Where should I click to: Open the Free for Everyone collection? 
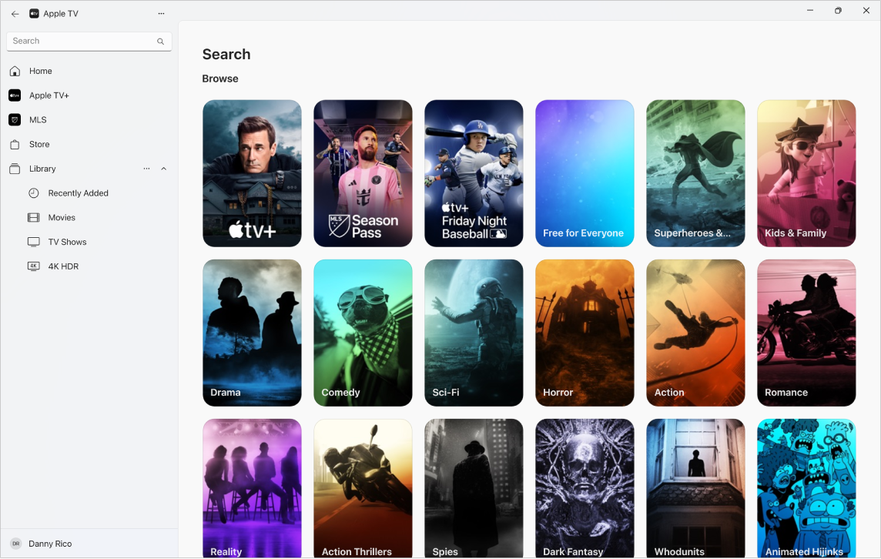click(x=585, y=172)
